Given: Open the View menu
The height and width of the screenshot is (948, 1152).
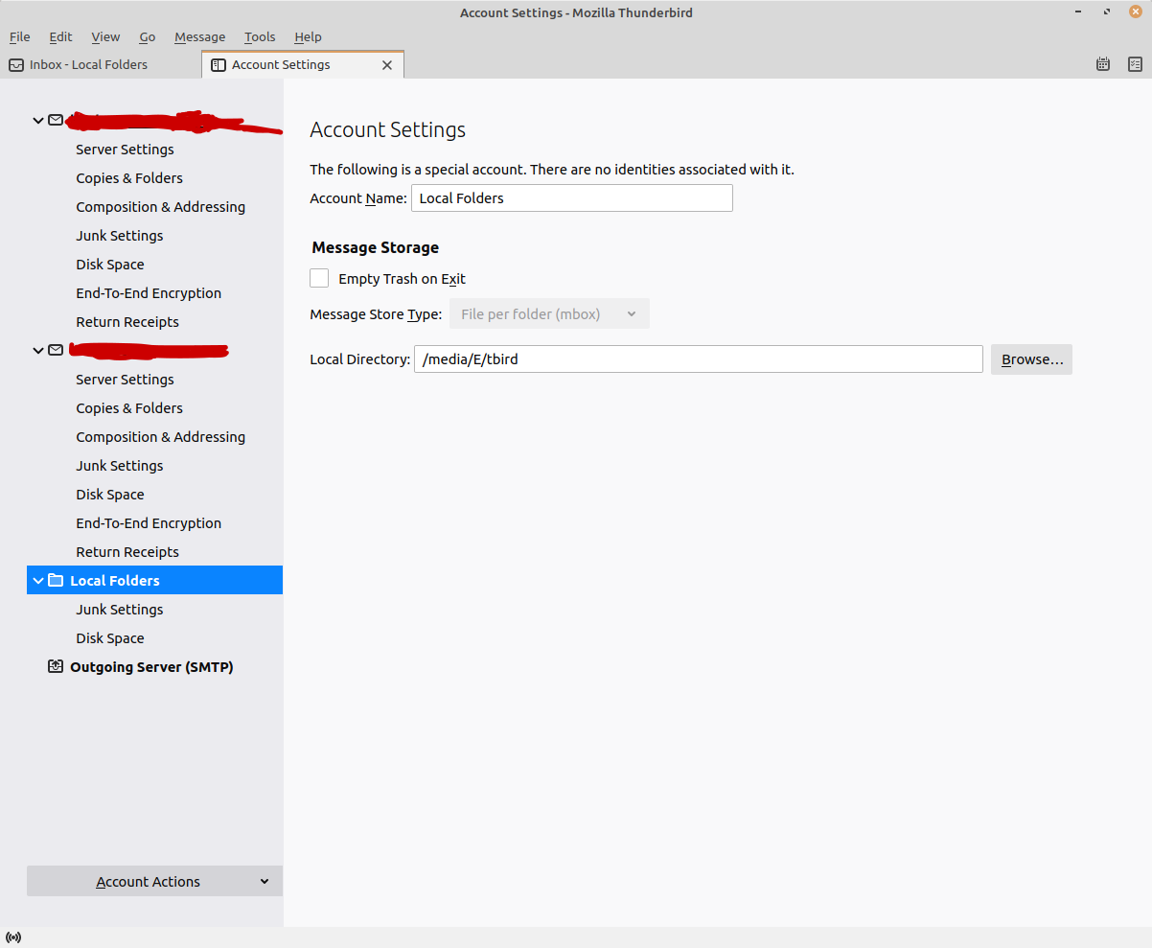Looking at the screenshot, I should (x=105, y=36).
